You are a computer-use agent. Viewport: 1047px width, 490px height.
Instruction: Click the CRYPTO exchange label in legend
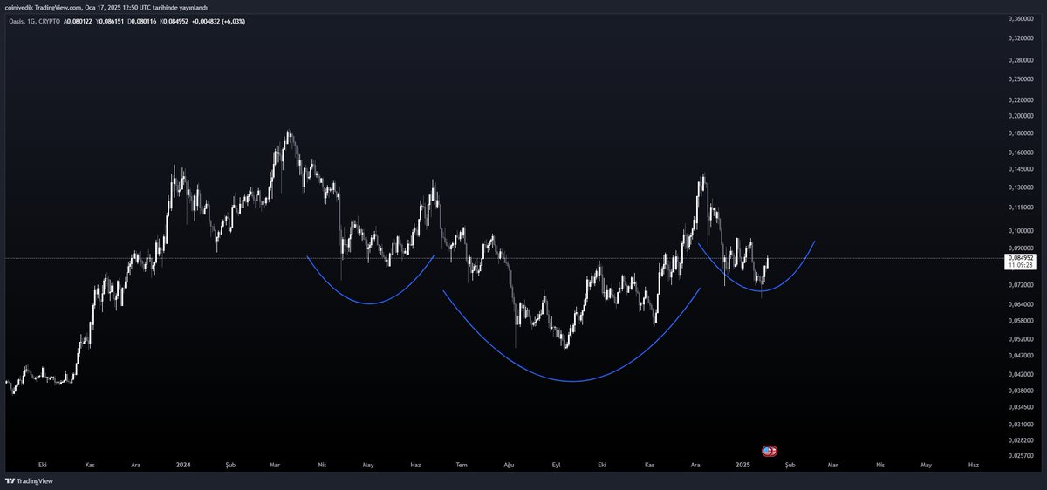point(49,20)
